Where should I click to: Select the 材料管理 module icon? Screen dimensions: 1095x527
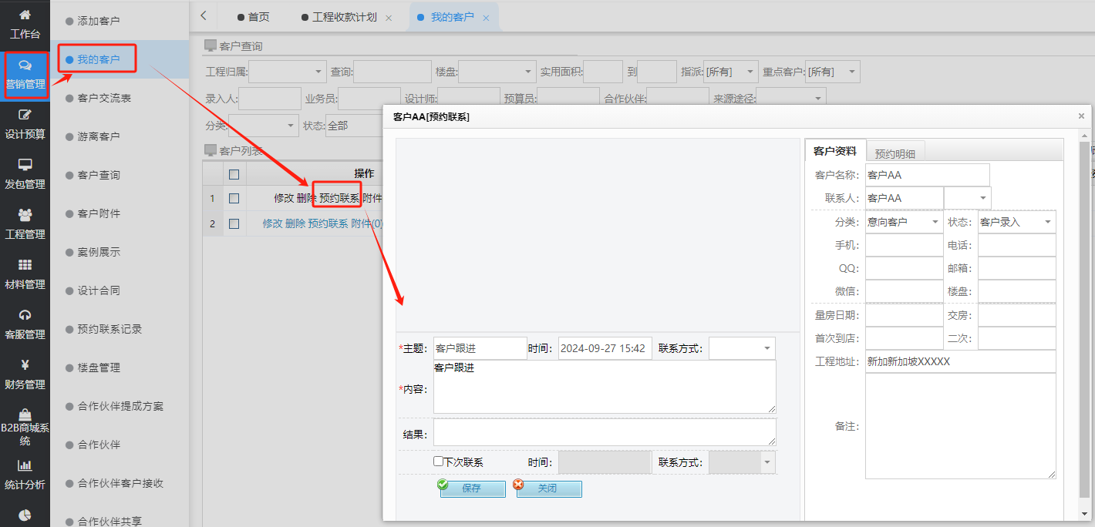pyautogui.click(x=25, y=274)
